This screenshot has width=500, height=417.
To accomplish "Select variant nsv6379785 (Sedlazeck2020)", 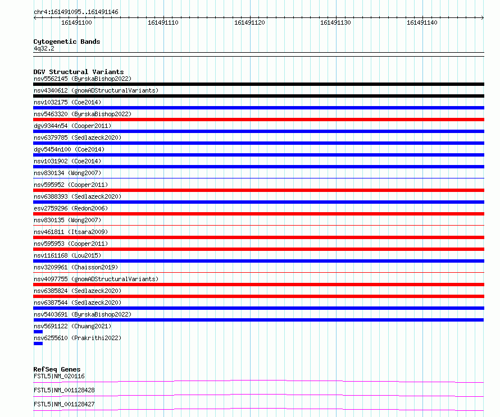I will [78, 138].
